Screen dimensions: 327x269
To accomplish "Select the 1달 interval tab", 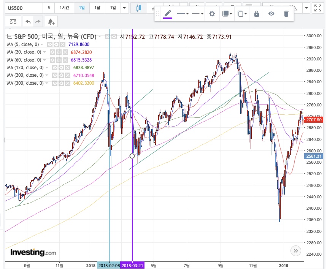I will (x=97, y=8).
